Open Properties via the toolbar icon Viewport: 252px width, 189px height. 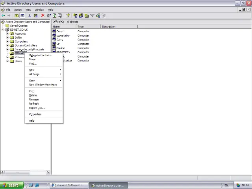coord(48,16)
